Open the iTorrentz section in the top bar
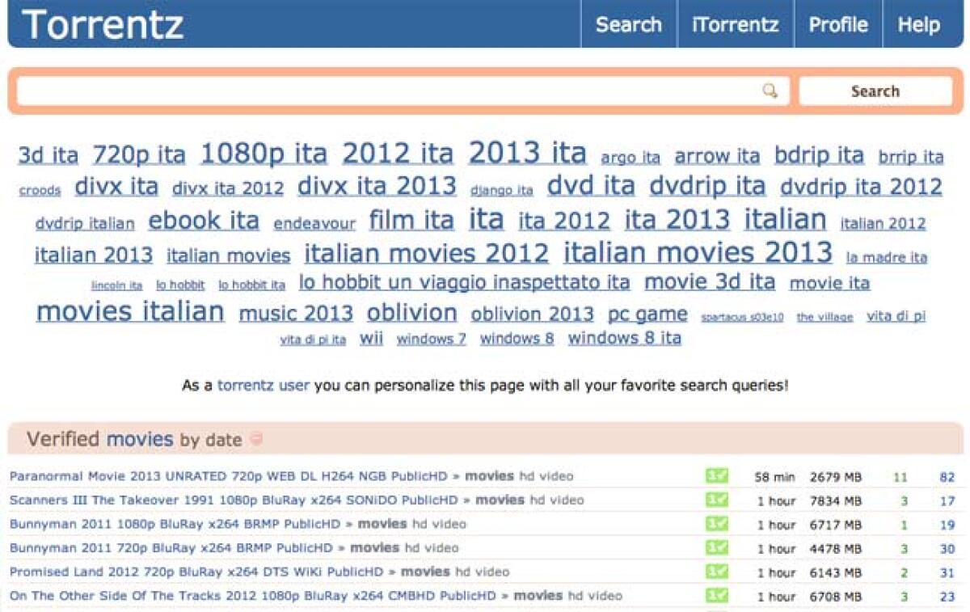The image size is (970, 612). (x=735, y=24)
